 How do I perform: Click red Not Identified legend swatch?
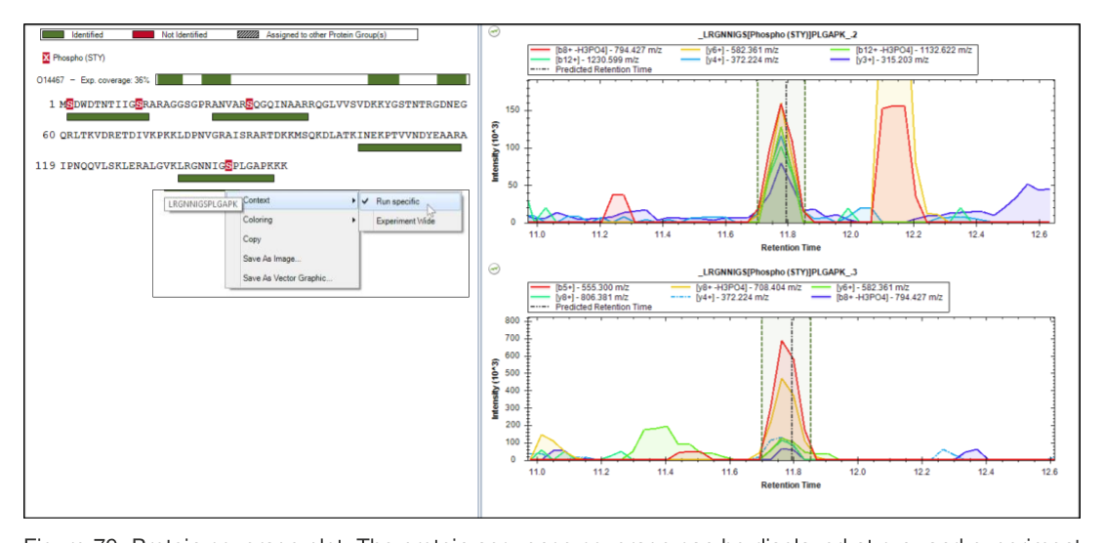tap(143, 34)
